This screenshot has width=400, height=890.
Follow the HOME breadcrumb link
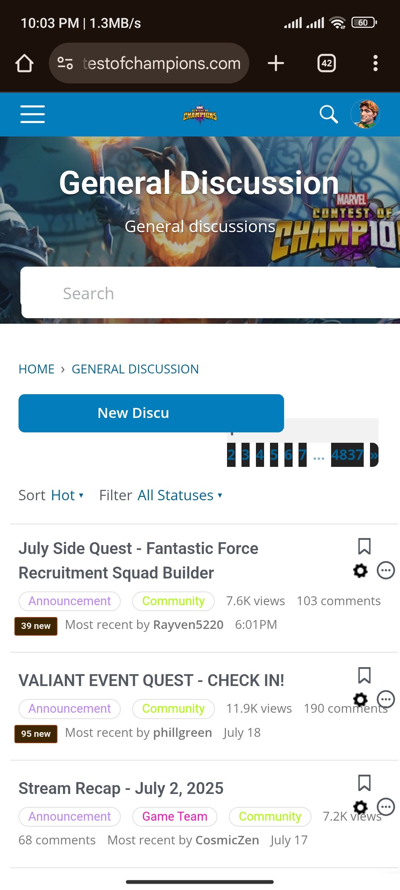[37, 369]
